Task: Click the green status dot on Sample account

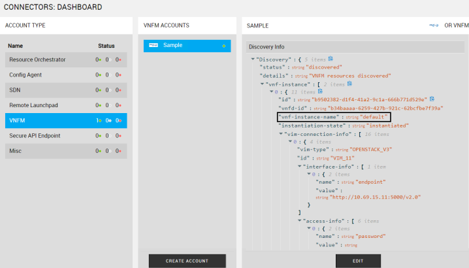Action: click(x=223, y=46)
